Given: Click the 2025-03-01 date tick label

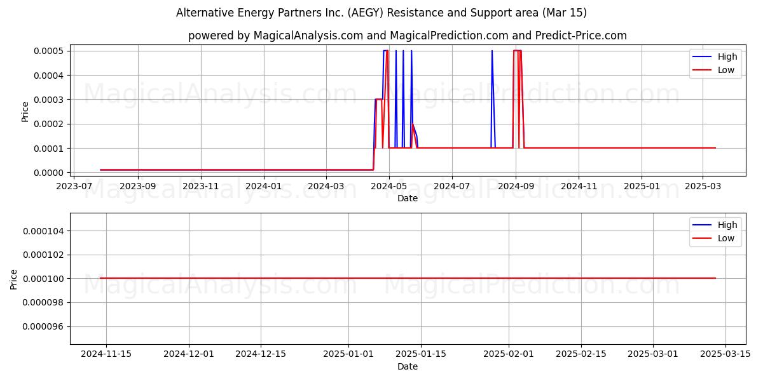Looking at the screenshot, I should [x=653, y=354].
